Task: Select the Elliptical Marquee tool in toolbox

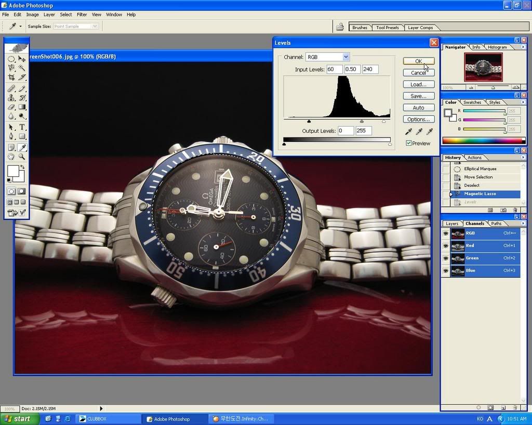Action: point(11,59)
